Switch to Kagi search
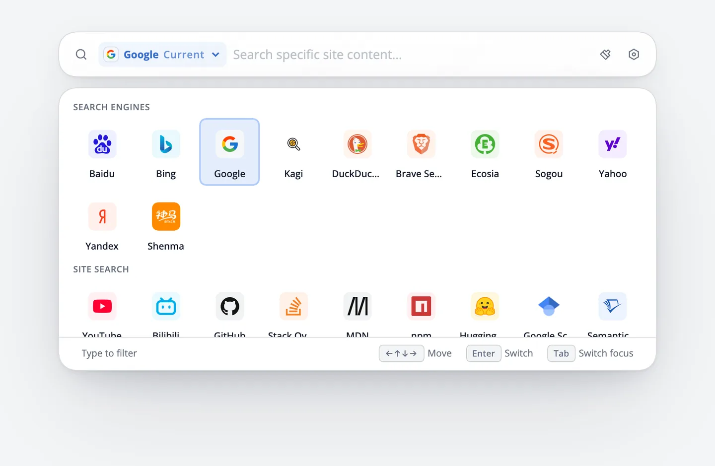Screen dimensions: 715x466 (293, 152)
